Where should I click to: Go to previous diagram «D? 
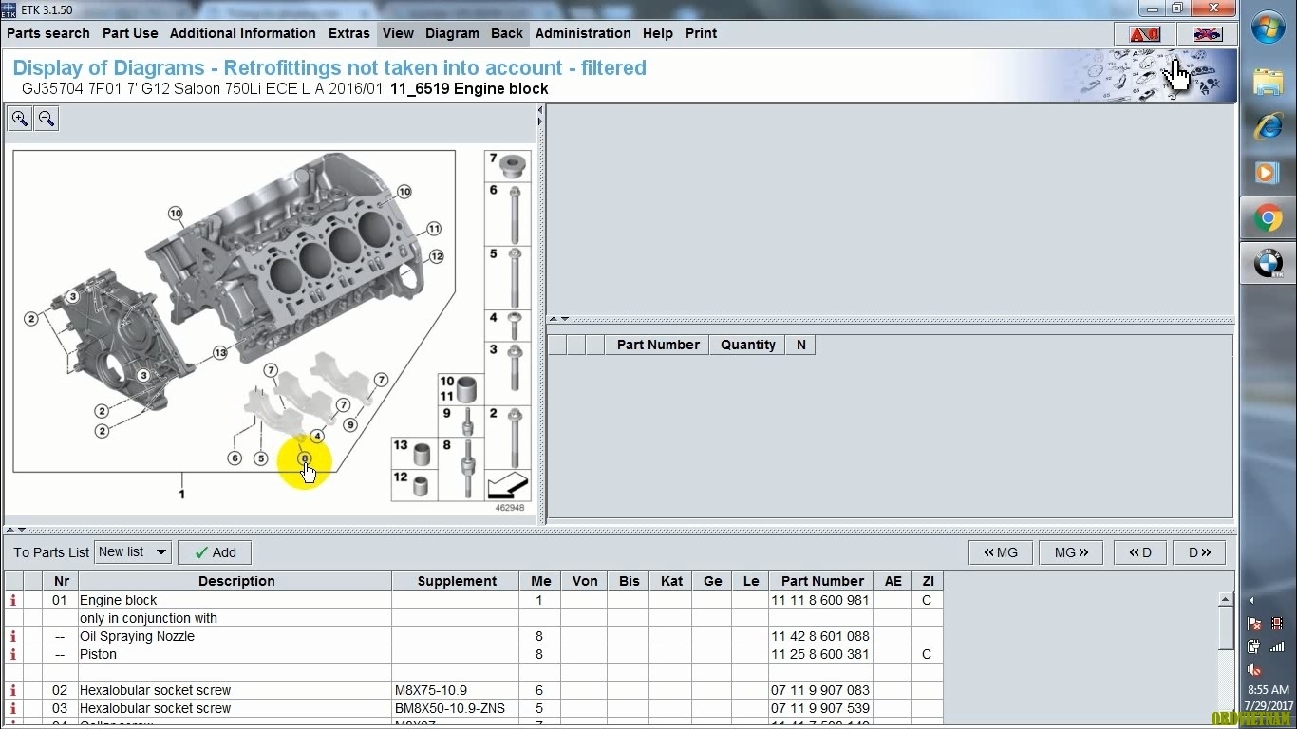pos(1140,552)
